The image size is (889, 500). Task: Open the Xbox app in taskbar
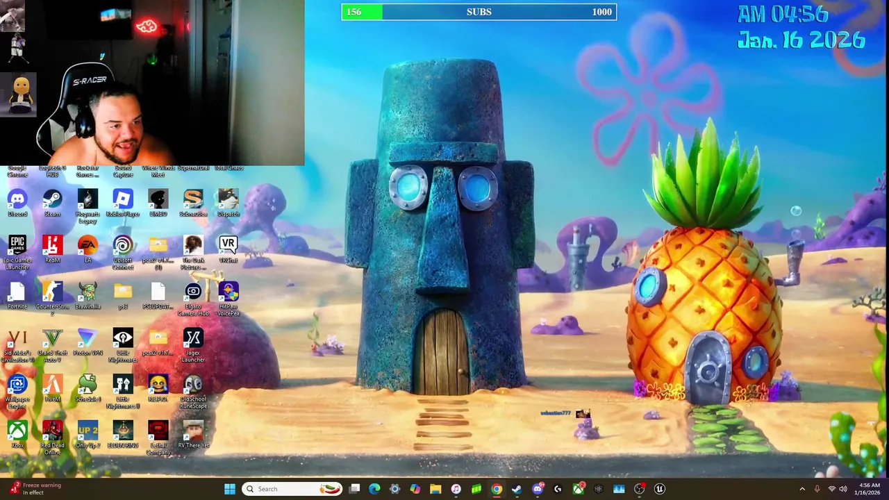[x=579, y=489]
